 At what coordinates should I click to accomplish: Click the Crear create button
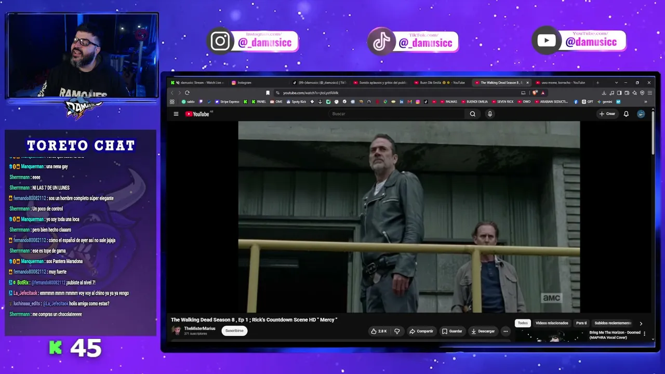click(607, 114)
